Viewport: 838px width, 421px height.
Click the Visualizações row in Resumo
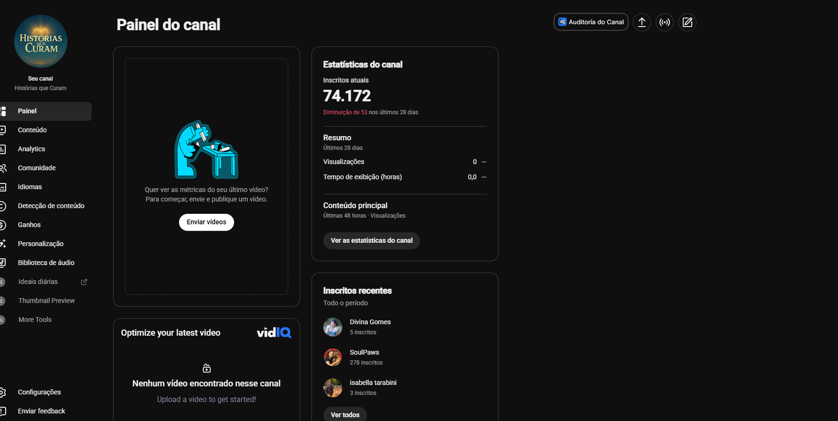tap(405, 162)
